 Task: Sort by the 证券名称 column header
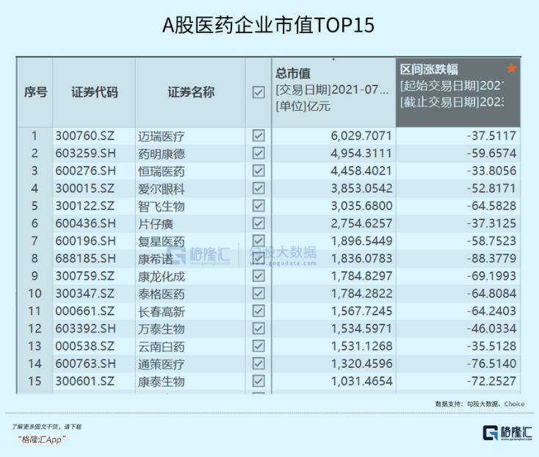(191, 92)
